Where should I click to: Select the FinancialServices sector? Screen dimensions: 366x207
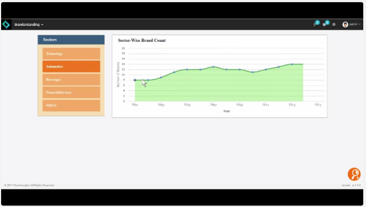pyautogui.click(x=71, y=92)
